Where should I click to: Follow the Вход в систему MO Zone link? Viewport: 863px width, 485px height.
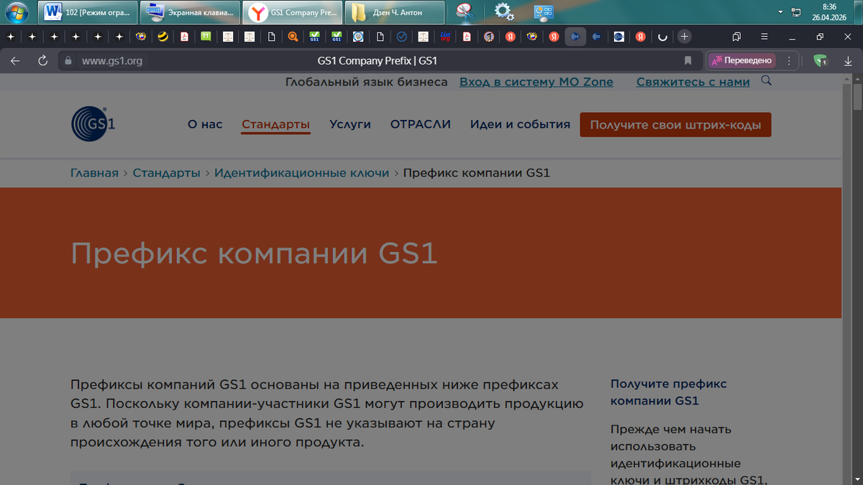coord(536,82)
